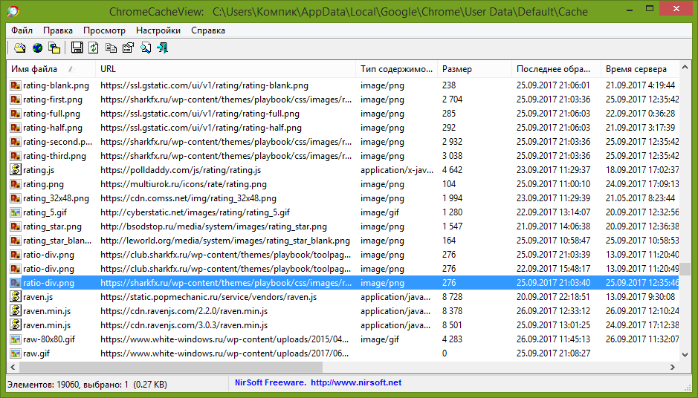Open the Просмотр menu
Screen dimensions: 698x398
(104, 30)
